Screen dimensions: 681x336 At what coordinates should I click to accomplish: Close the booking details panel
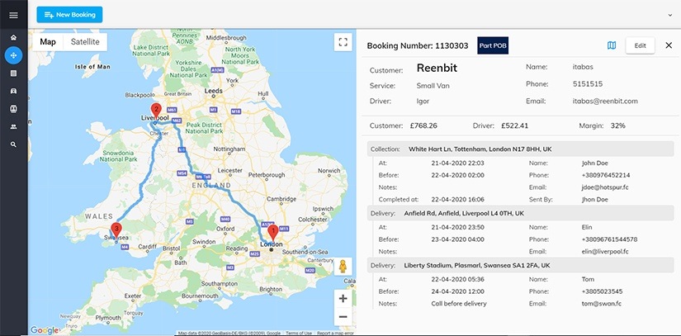point(669,45)
